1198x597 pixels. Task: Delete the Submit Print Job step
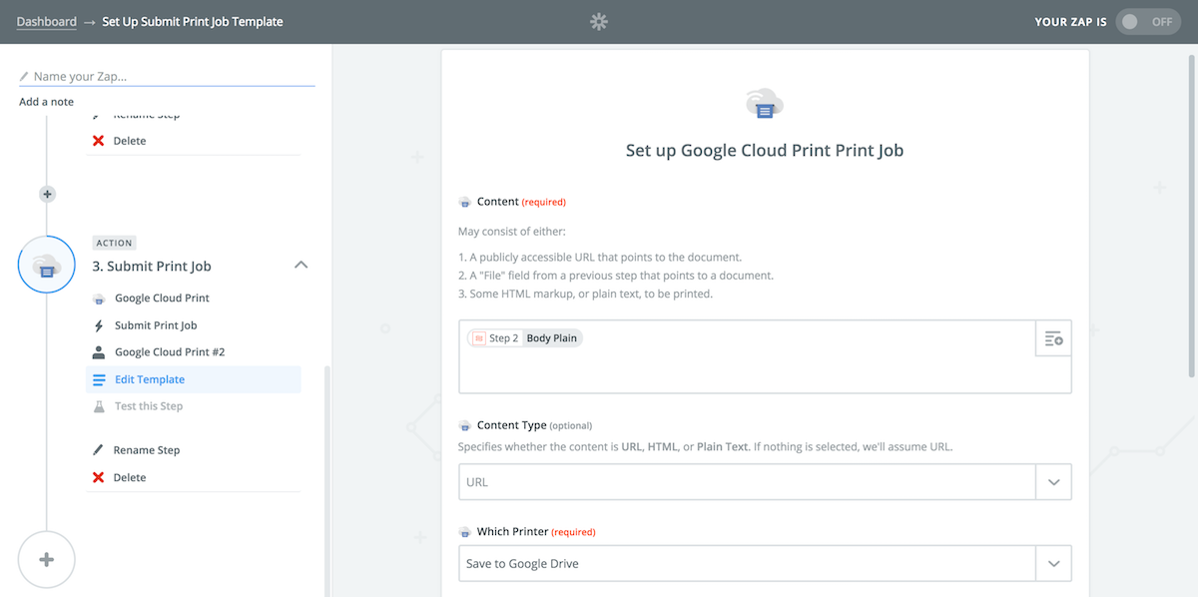click(130, 477)
